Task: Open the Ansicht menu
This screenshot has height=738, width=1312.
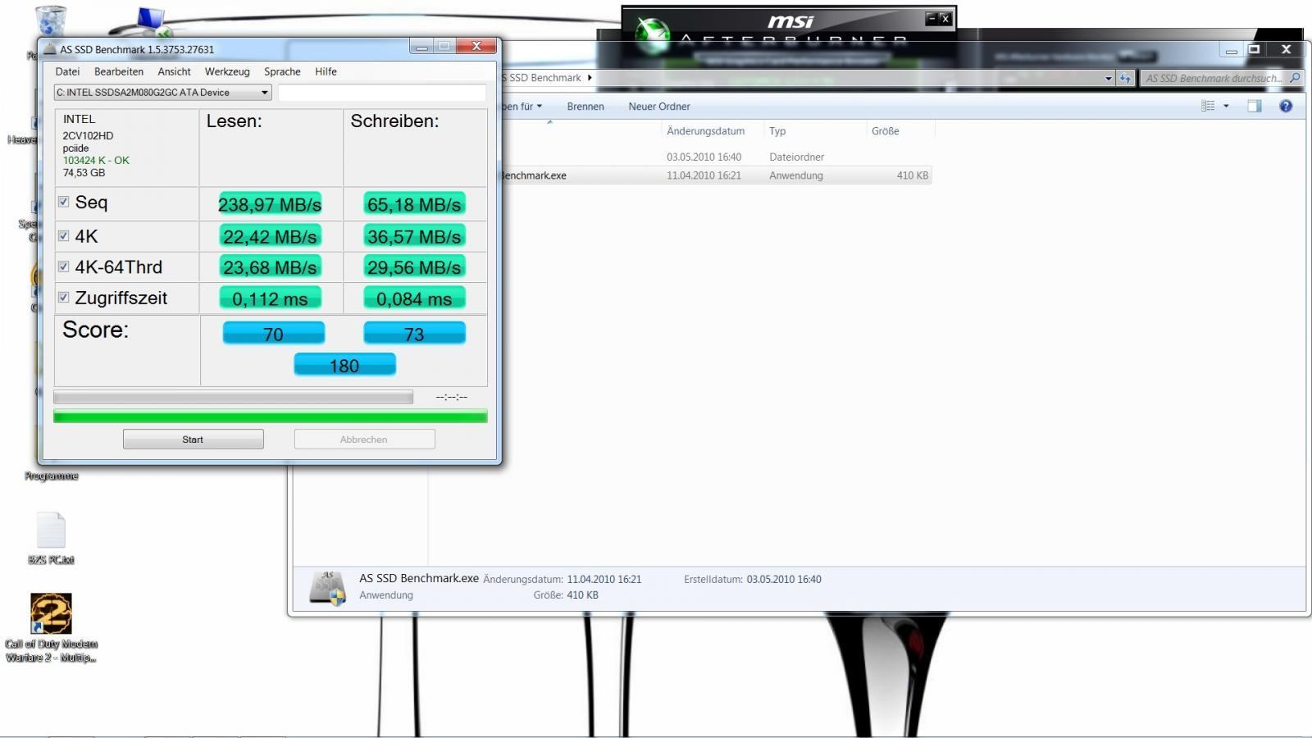Action: [x=174, y=71]
